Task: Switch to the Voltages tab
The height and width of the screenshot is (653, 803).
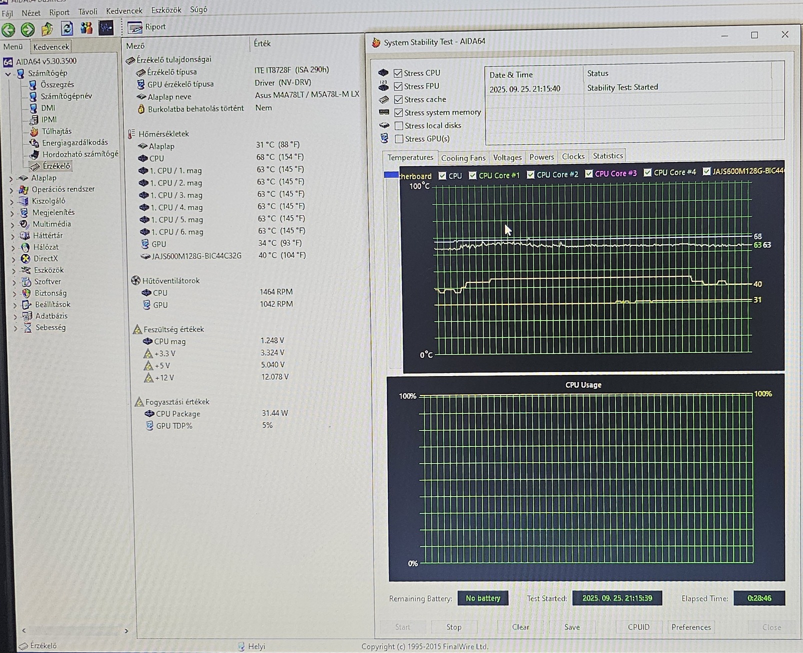Action: 507,157
